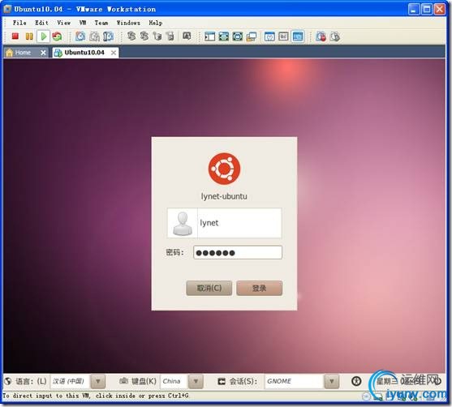Open the Windows menu
452x407 pixels.
pos(128,23)
